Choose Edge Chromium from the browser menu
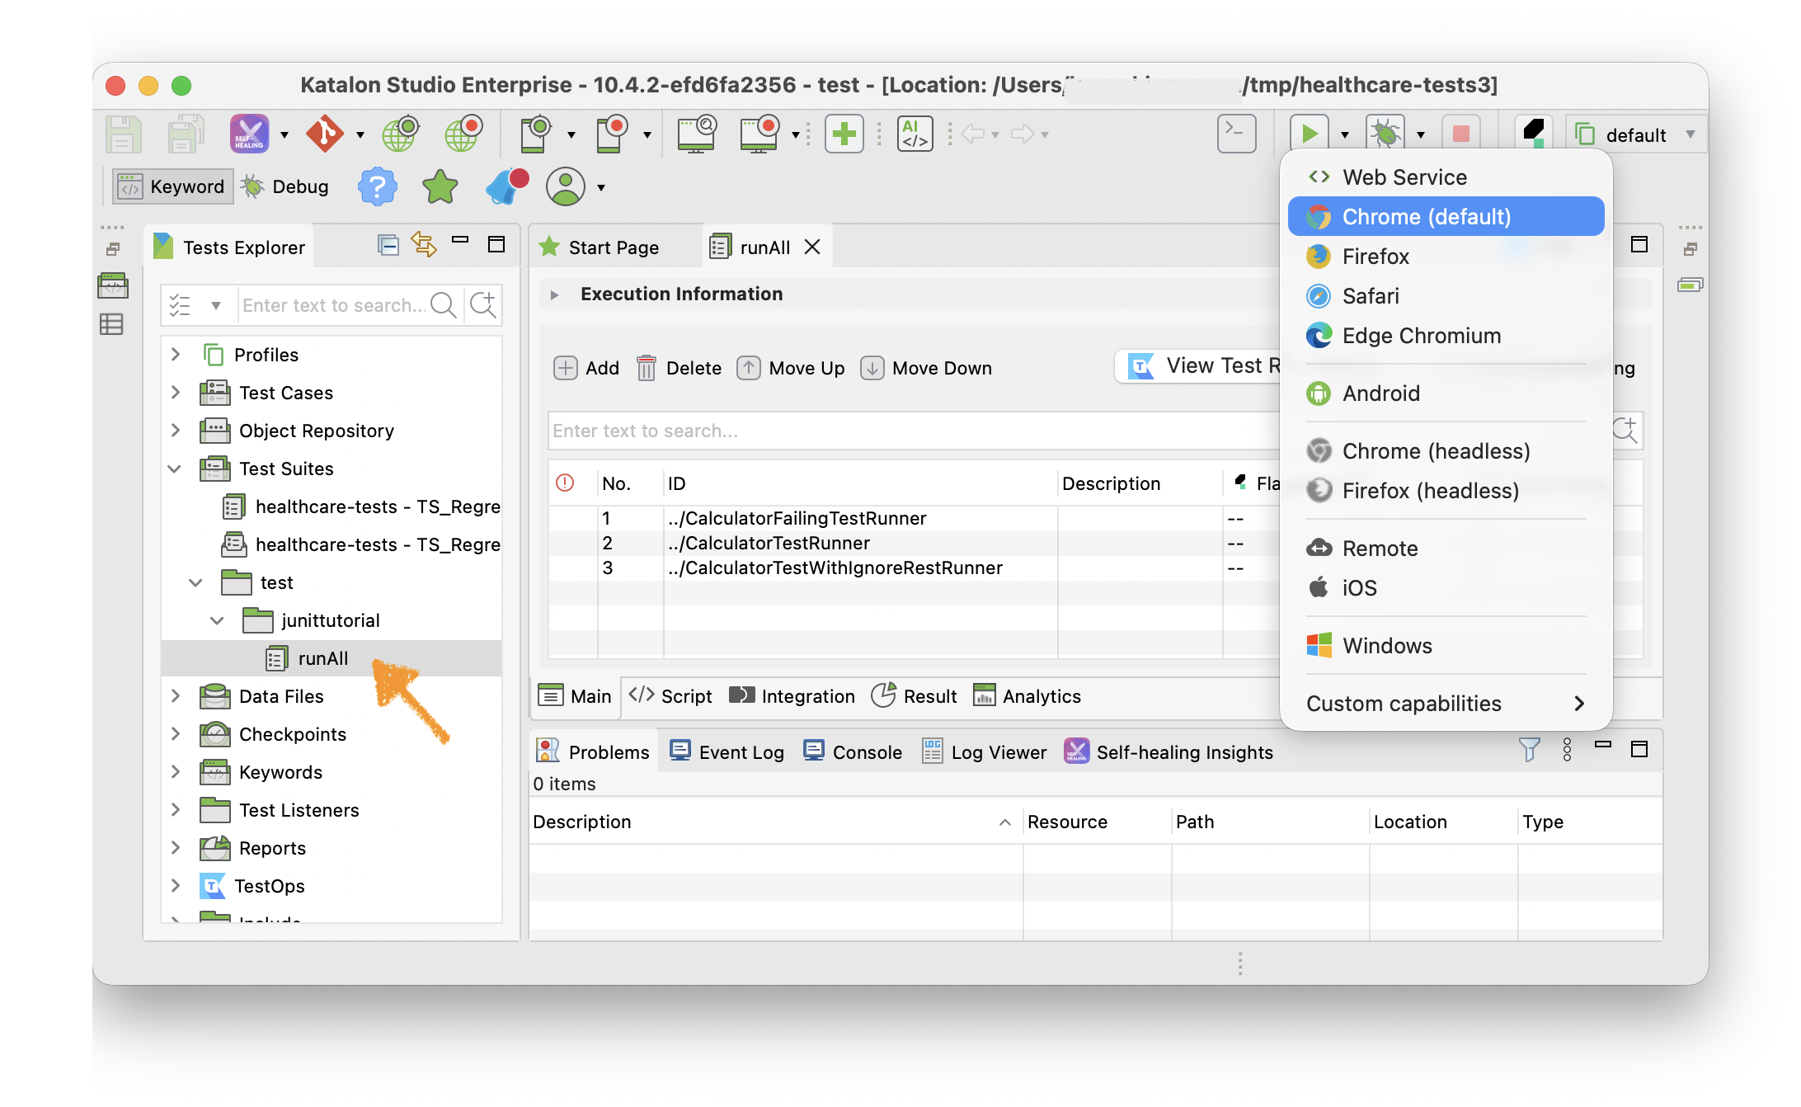 coord(1446,335)
